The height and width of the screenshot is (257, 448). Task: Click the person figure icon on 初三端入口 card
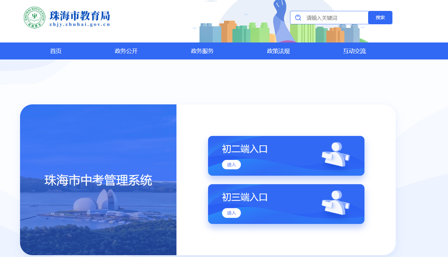(335, 203)
